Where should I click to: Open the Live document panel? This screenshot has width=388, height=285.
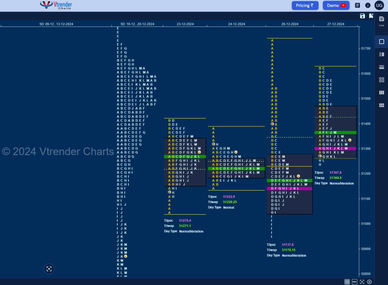[x=382, y=21]
